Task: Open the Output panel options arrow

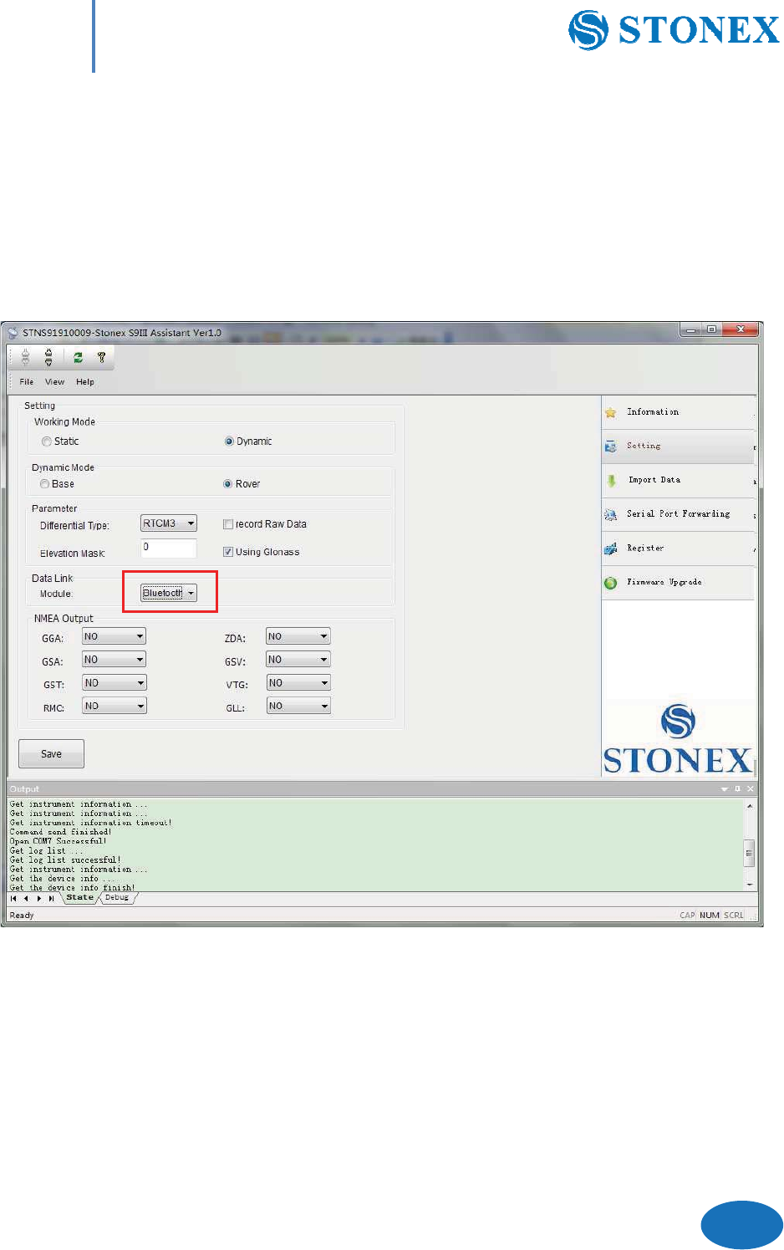Action: (724, 788)
